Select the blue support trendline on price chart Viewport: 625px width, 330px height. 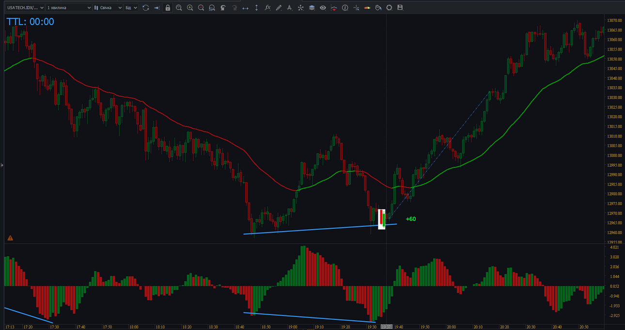coord(320,229)
